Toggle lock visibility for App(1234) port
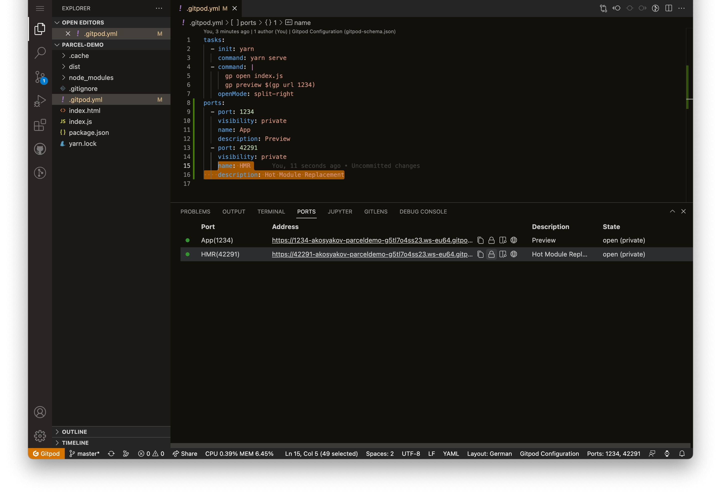Viewport: 721px width, 496px height. [491, 240]
